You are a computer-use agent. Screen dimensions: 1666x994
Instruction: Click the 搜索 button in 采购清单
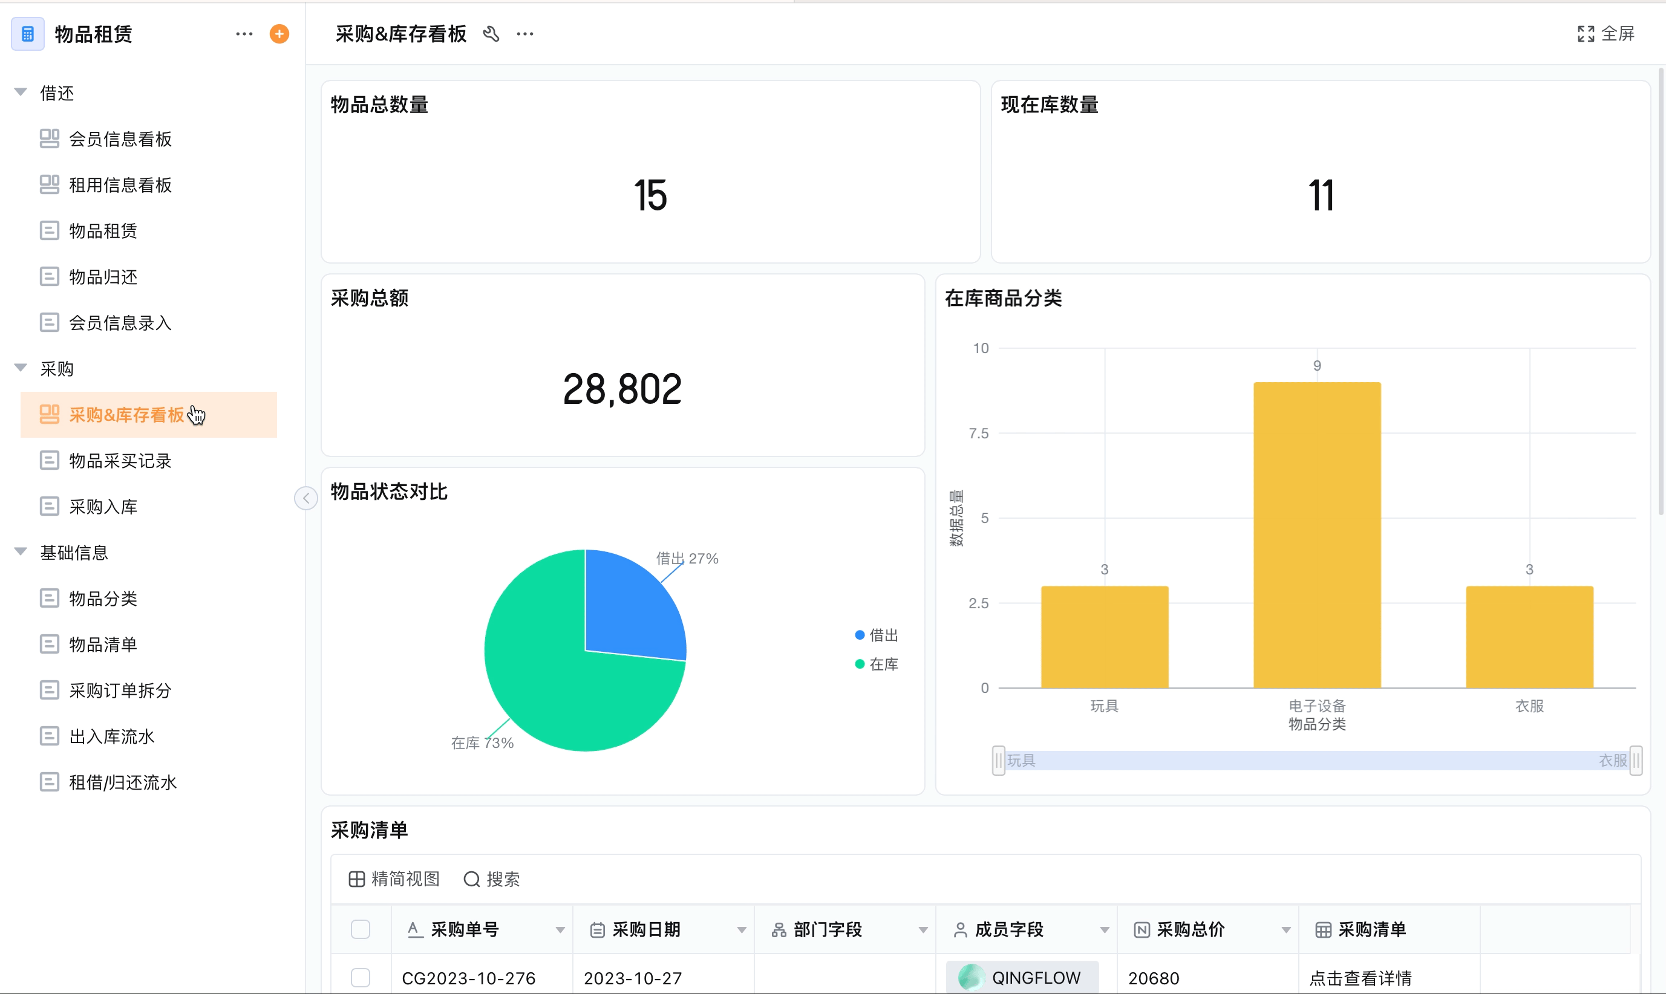[492, 879]
